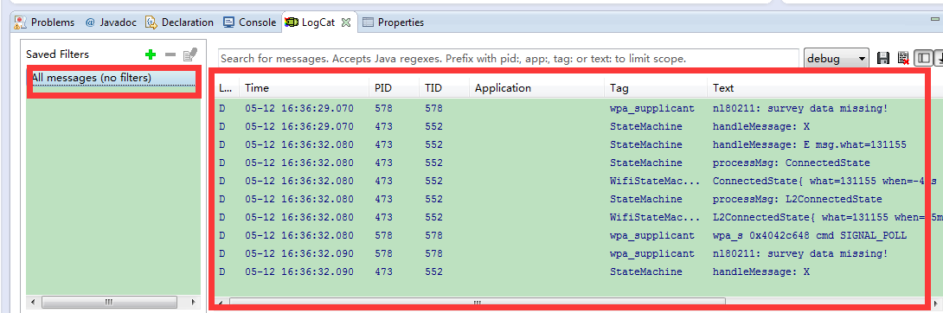Focus the log message search field

pyautogui.click(x=508, y=59)
